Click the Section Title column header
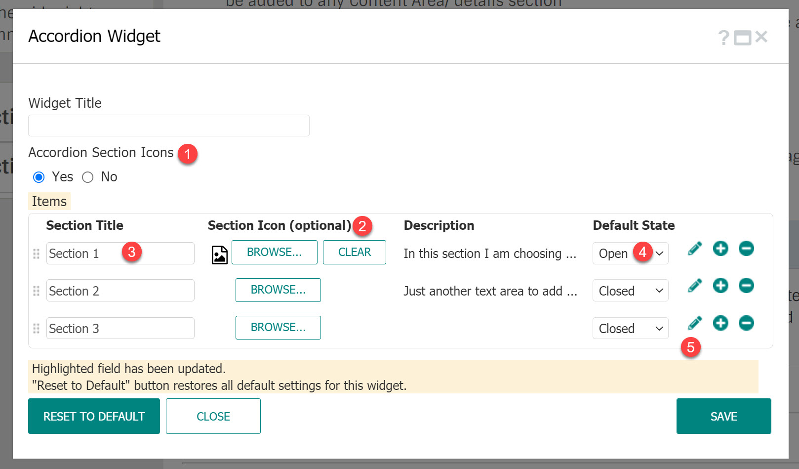This screenshot has height=469, width=799. 84,225
